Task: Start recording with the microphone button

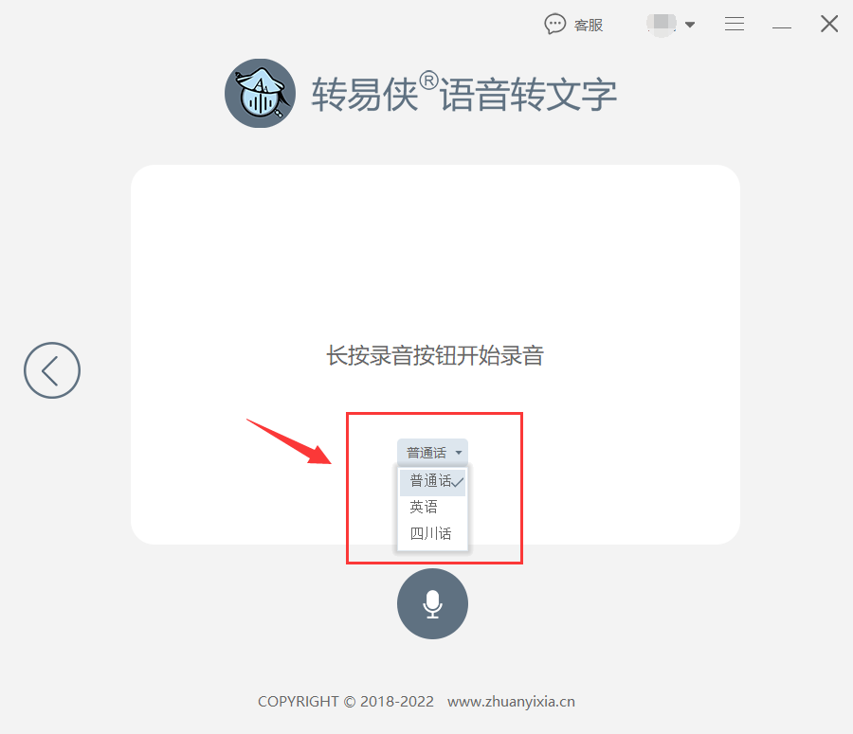Action: [x=432, y=603]
